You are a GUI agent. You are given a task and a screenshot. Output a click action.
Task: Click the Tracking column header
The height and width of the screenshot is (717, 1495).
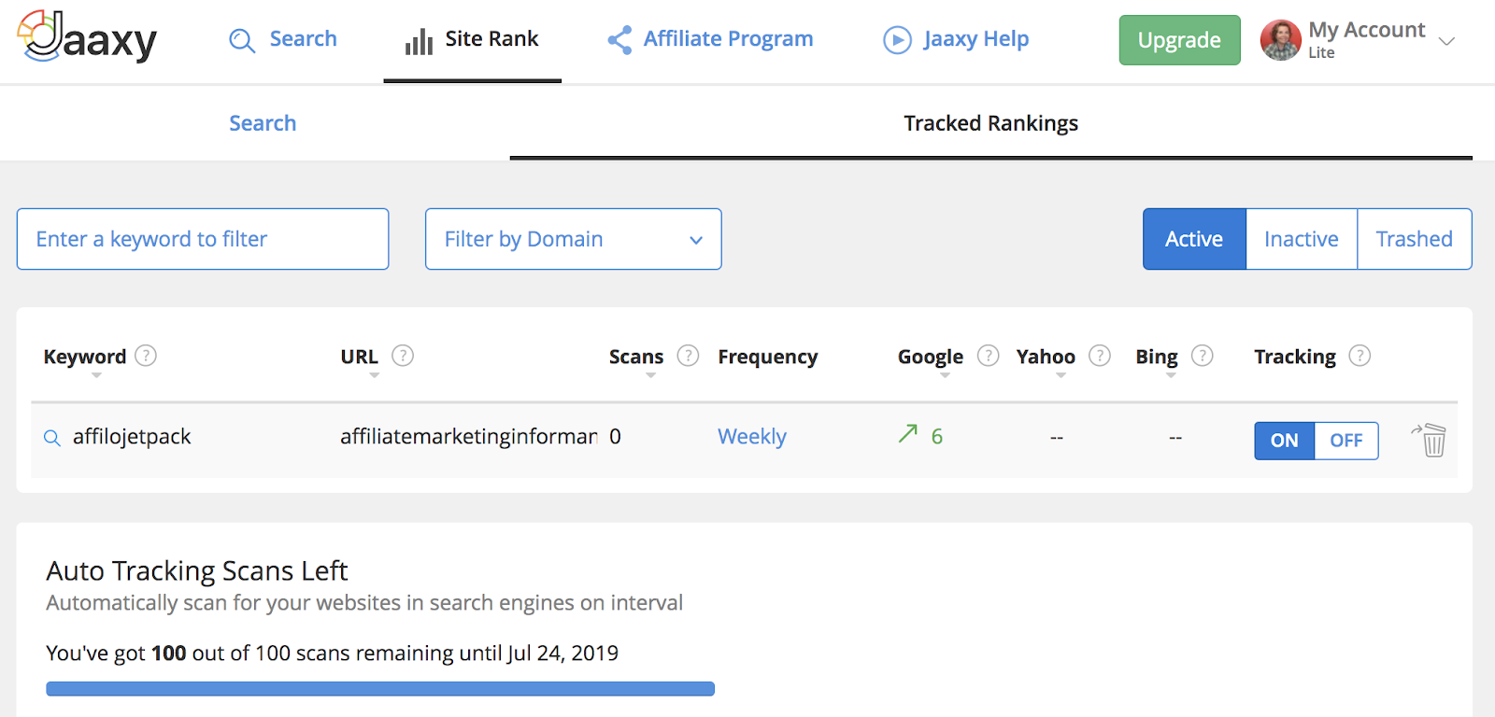click(1295, 357)
